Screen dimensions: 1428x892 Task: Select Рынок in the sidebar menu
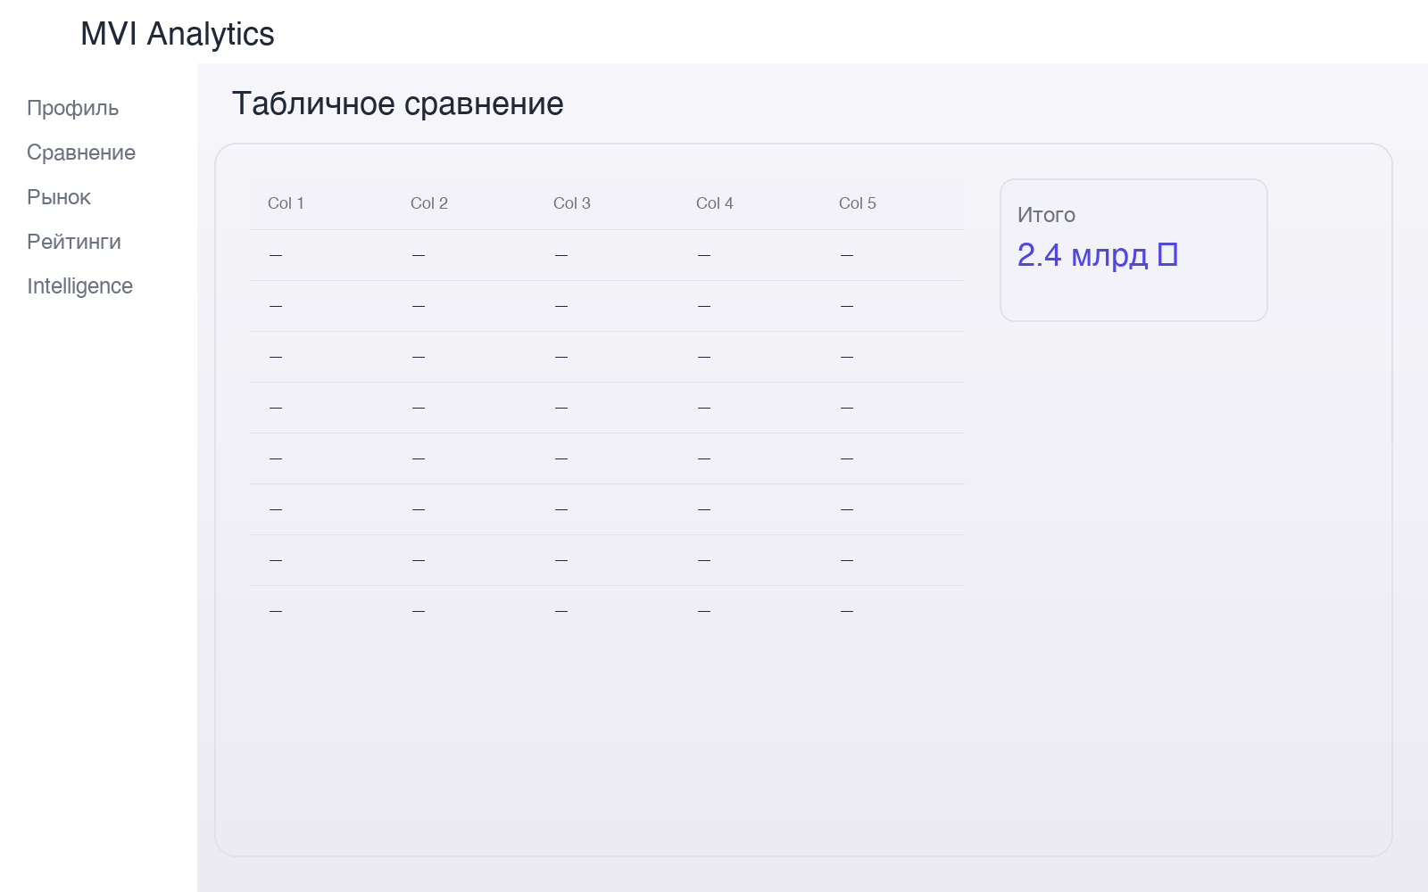point(59,197)
